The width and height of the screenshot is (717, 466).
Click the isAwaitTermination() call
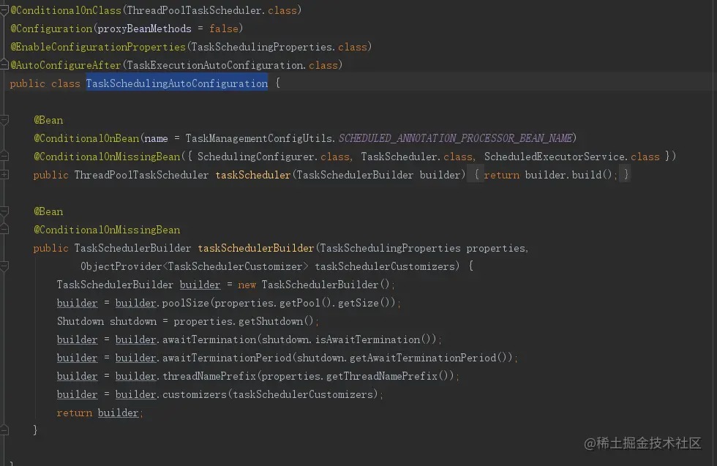point(372,339)
